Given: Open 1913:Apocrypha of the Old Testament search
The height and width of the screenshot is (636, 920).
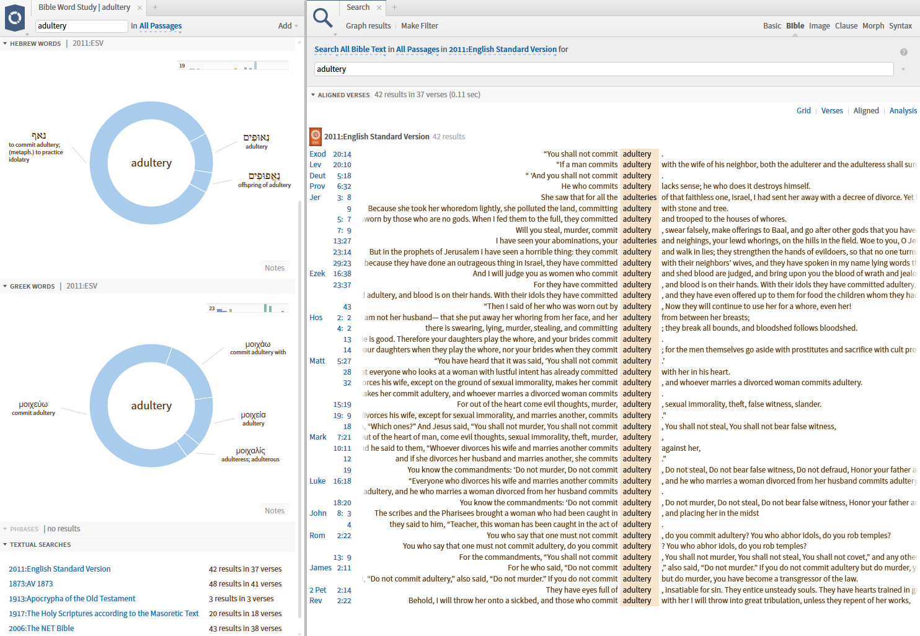Looking at the screenshot, I should 72,599.
